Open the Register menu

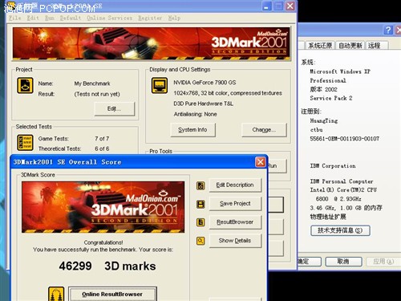(150, 18)
